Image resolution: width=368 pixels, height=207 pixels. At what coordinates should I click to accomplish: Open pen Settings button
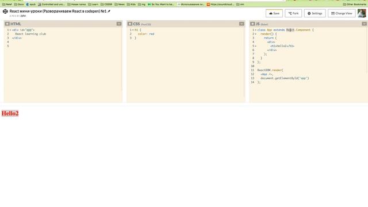[315, 13]
